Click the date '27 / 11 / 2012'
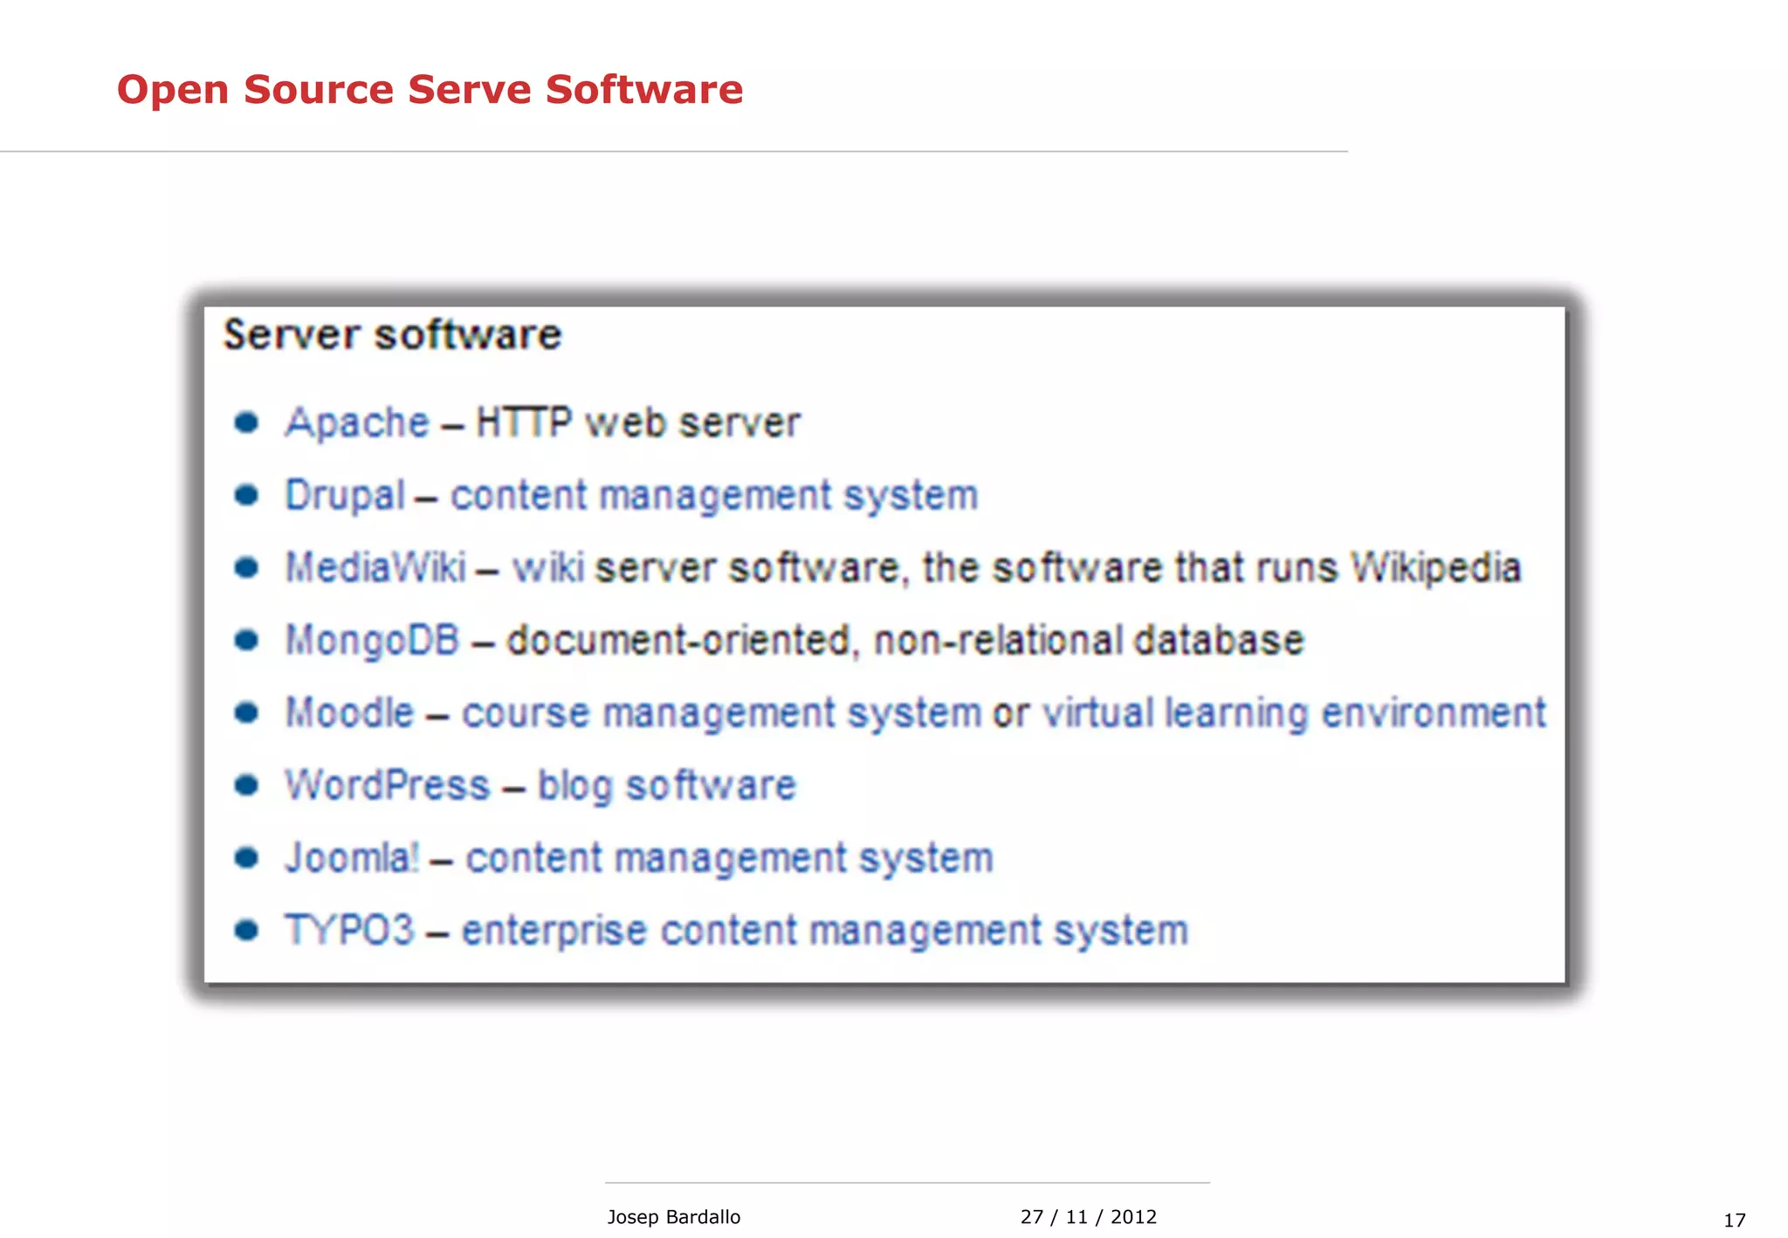 [1089, 1217]
